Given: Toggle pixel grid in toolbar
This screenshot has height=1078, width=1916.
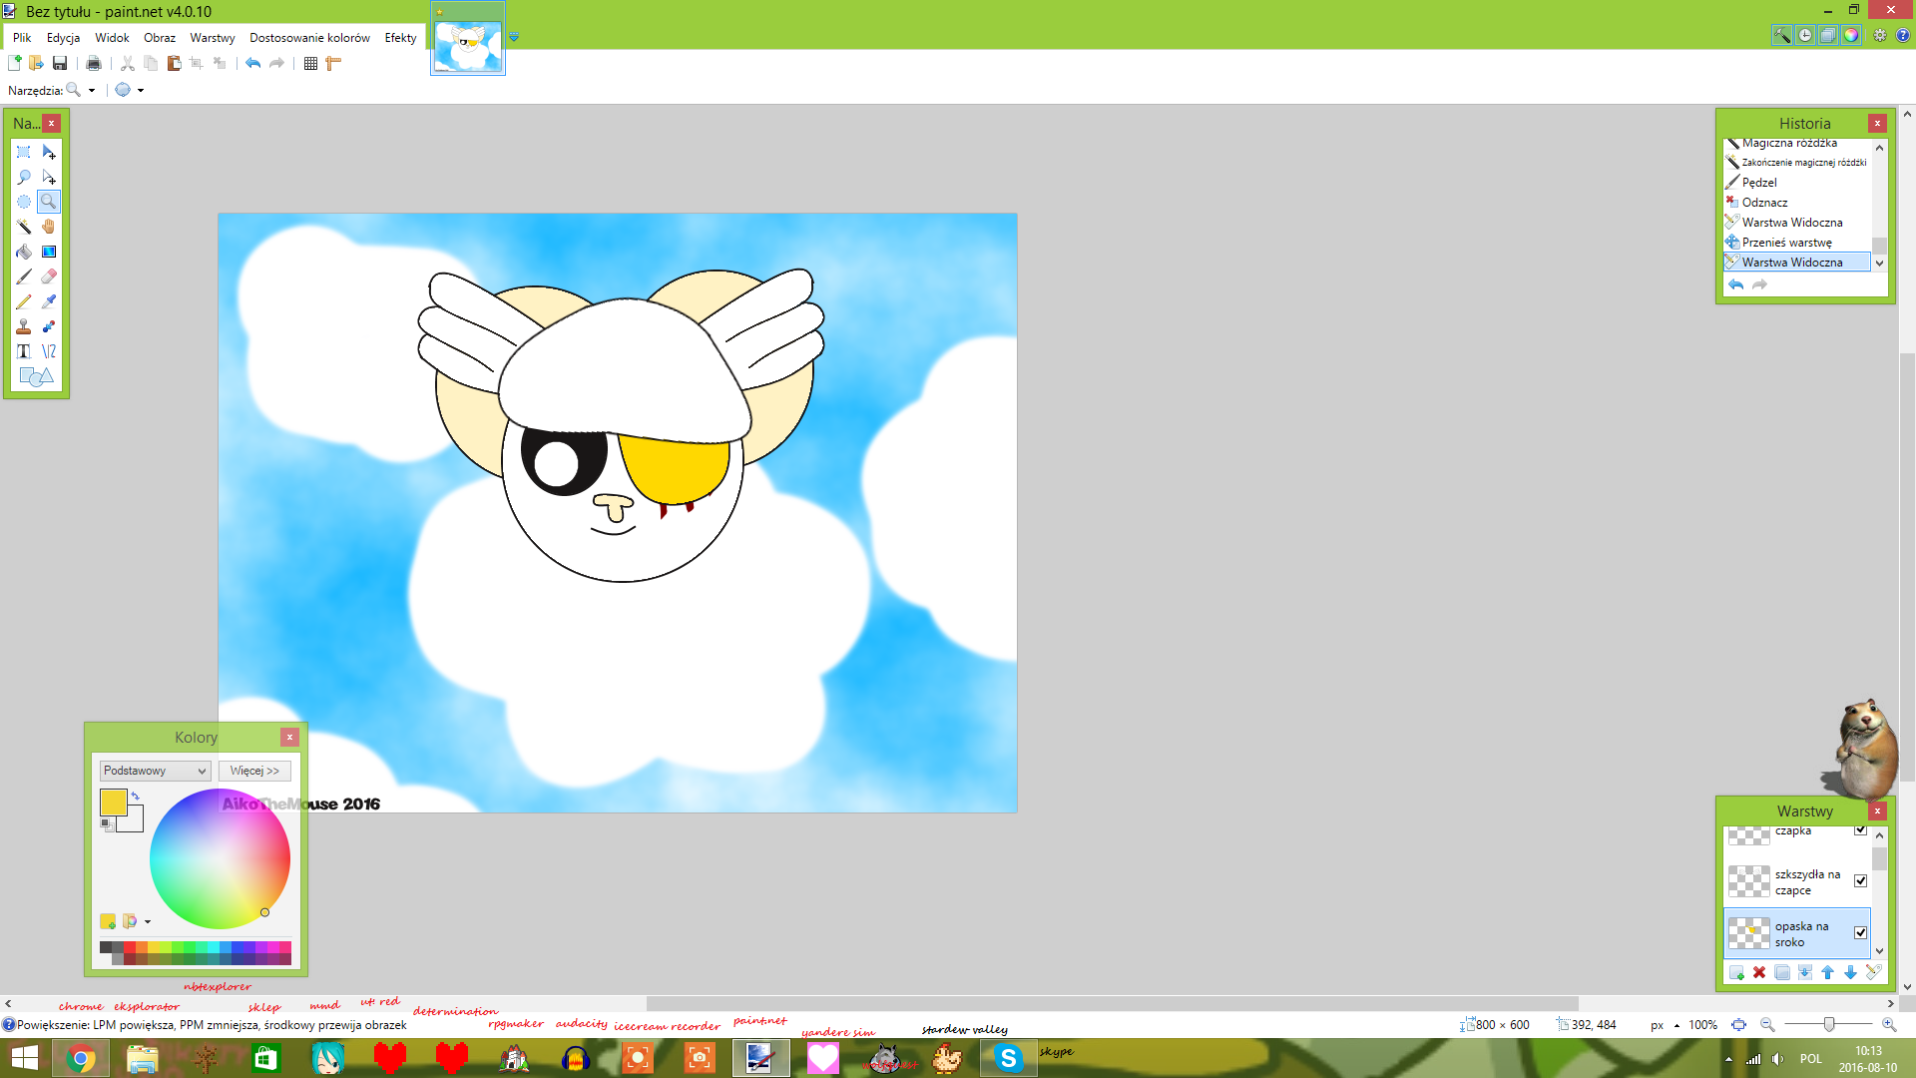Looking at the screenshot, I should 310,63.
